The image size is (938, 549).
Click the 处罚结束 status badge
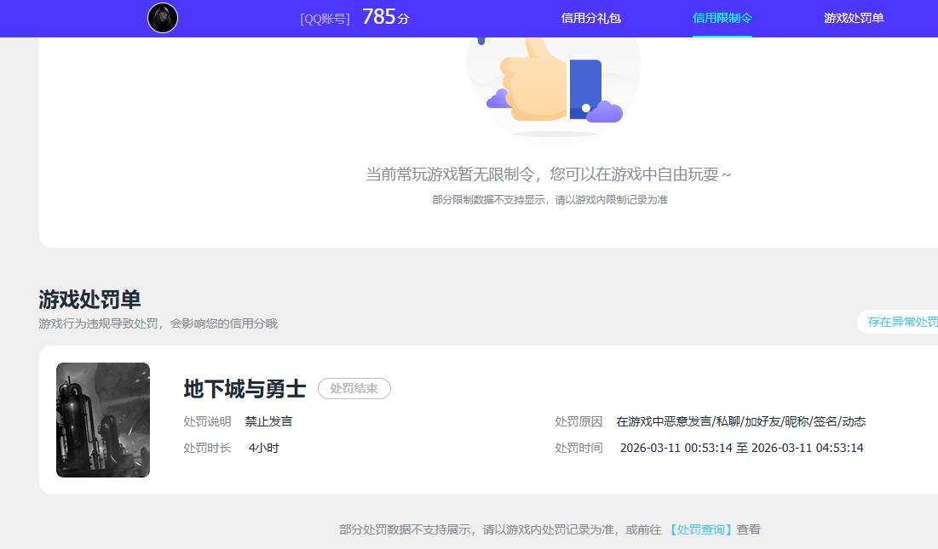pyautogui.click(x=354, y=388)
